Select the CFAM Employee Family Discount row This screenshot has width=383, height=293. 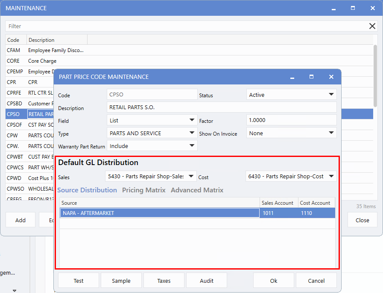(x=189, y=50)
